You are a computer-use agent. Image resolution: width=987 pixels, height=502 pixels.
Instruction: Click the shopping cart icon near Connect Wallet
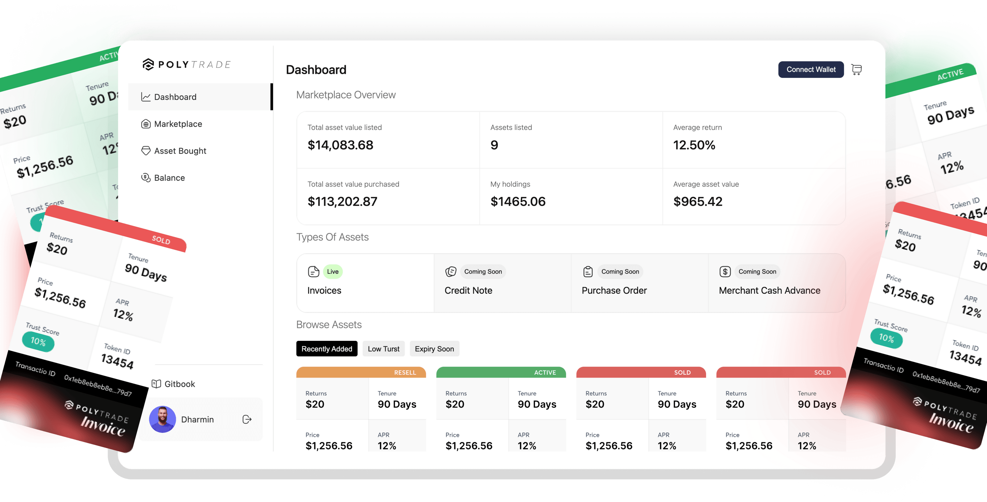857,69
